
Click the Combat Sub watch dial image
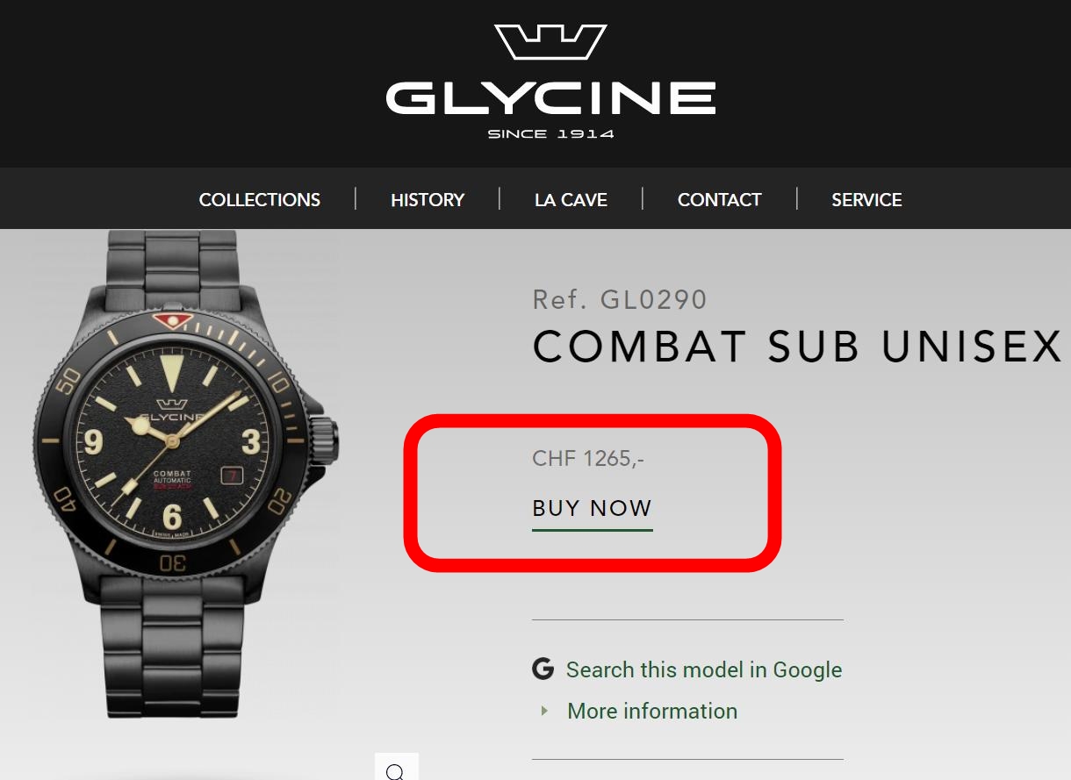point(173,437)
